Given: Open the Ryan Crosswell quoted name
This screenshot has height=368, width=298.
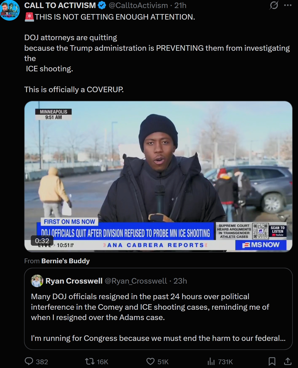Looking at the screenshot, I should click(x=74, y=281).
